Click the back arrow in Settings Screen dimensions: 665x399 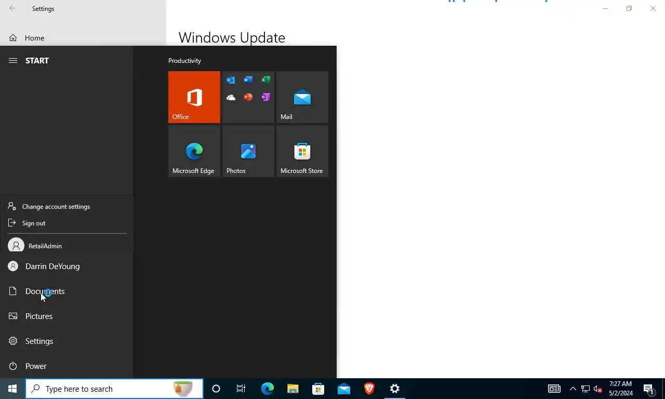click(12, 8)
